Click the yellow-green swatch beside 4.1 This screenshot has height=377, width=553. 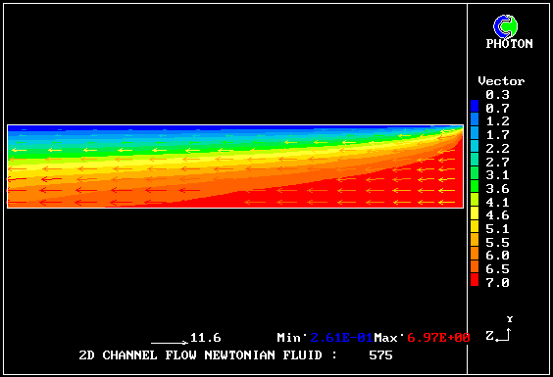pos(475,200)
